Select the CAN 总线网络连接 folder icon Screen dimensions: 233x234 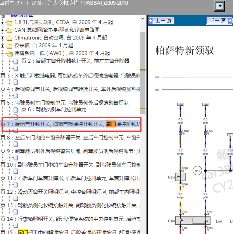[x=9, y=31]
